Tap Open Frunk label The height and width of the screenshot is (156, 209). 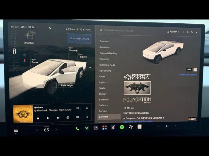point(35,61)
